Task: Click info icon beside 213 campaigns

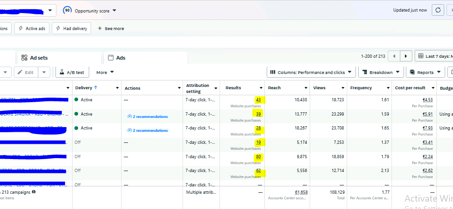Action: tap(34, 192)
